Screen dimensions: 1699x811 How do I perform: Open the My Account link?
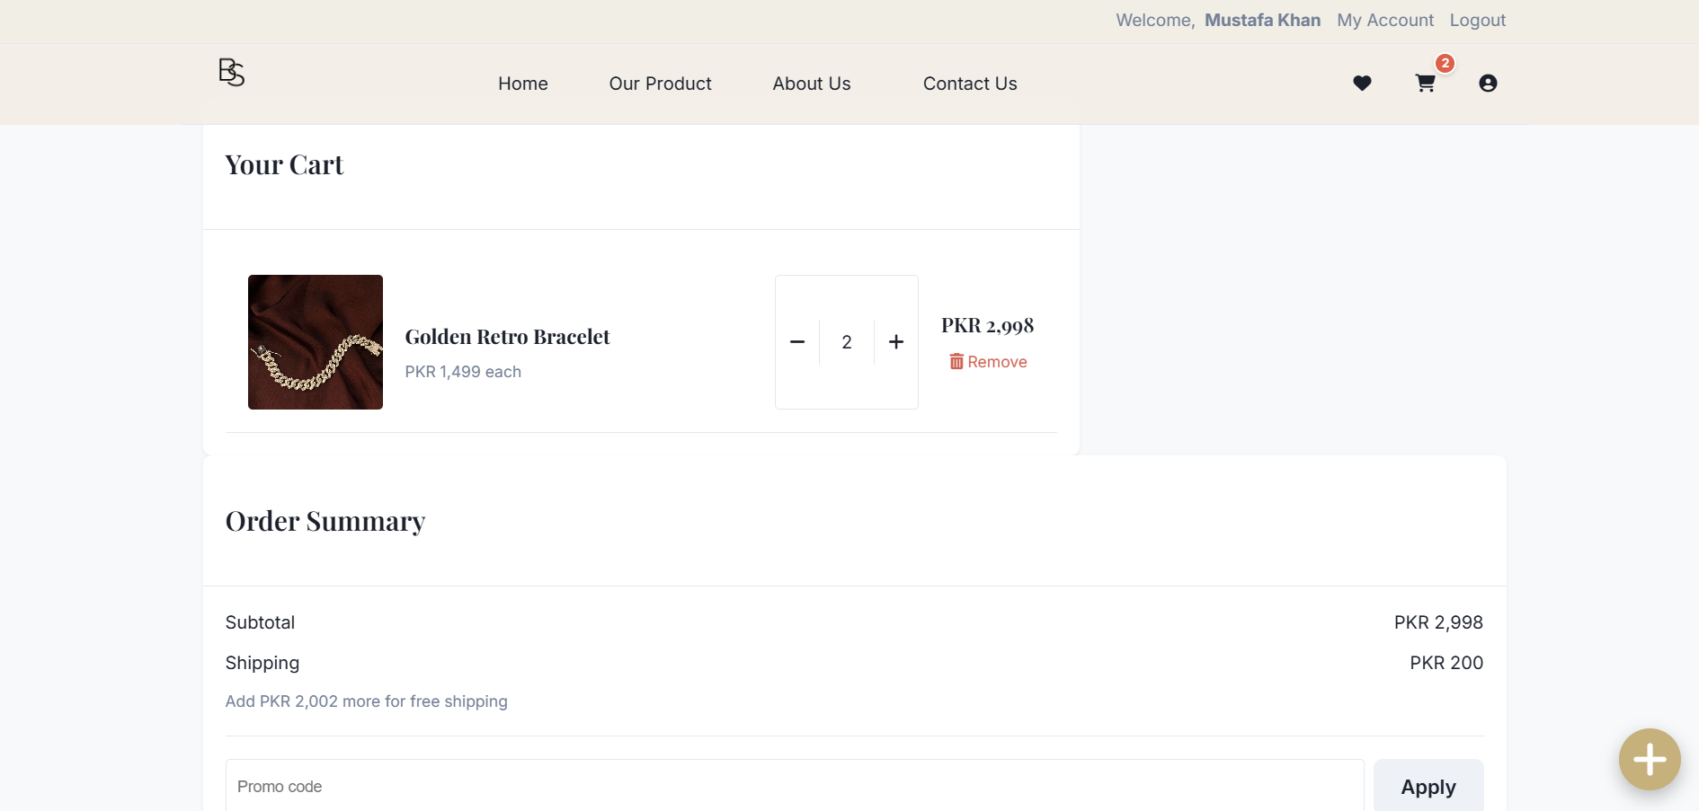tap(1385, 21)
